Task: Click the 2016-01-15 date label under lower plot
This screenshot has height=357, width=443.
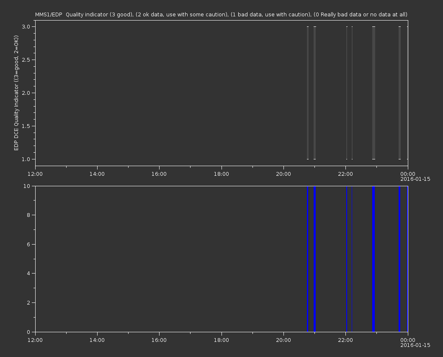Action: coord(415,345)
